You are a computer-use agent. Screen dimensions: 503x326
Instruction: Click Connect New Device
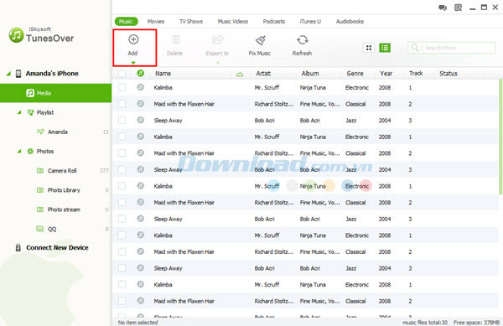57,247
